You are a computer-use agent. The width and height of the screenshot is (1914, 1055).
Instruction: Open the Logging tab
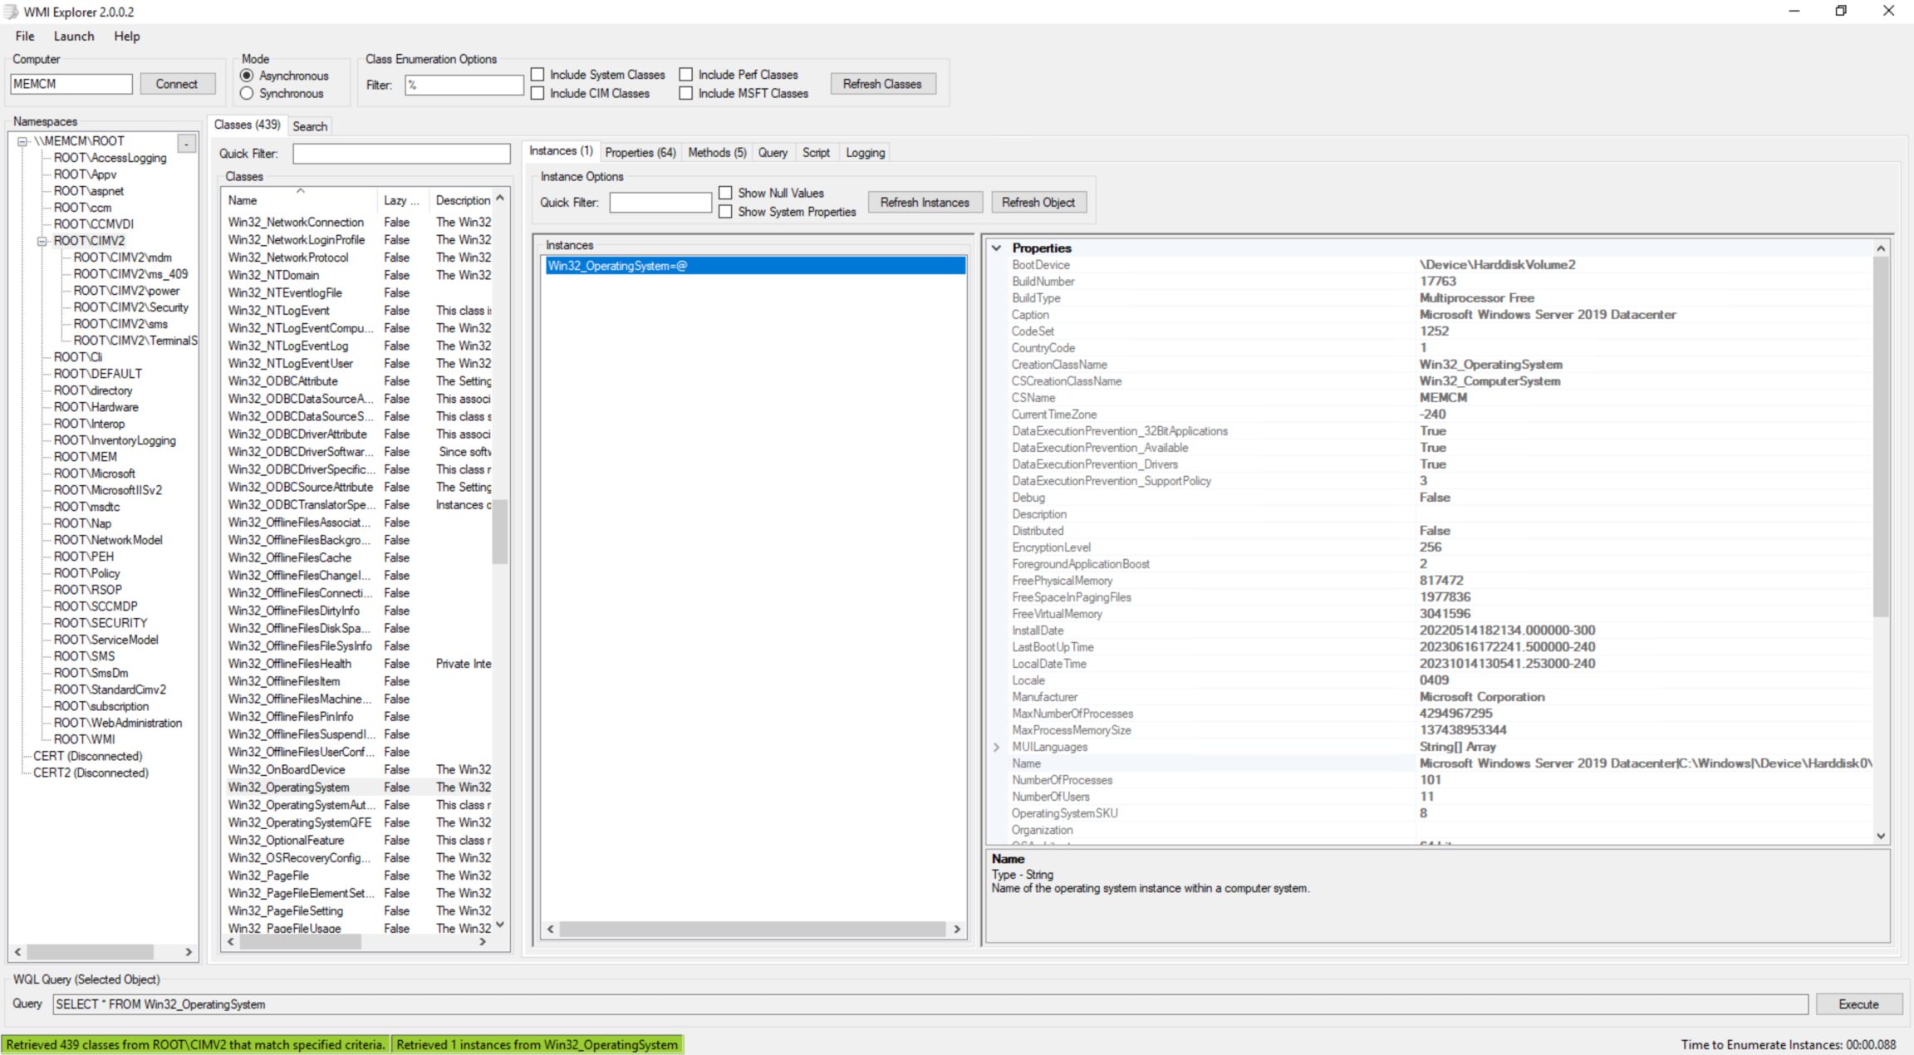865,153
